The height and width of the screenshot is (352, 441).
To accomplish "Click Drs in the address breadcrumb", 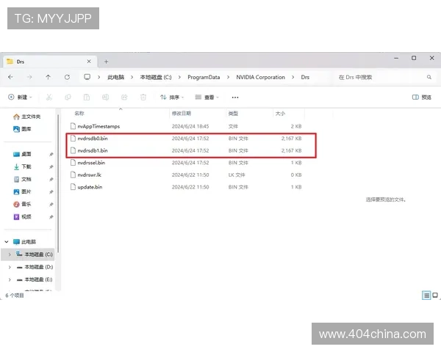I will pos(305,77).
